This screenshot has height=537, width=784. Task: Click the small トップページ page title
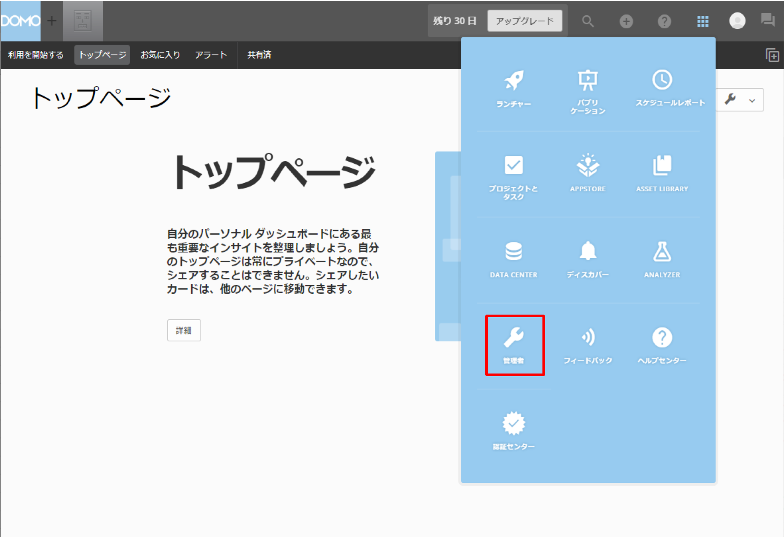(102, 97)
